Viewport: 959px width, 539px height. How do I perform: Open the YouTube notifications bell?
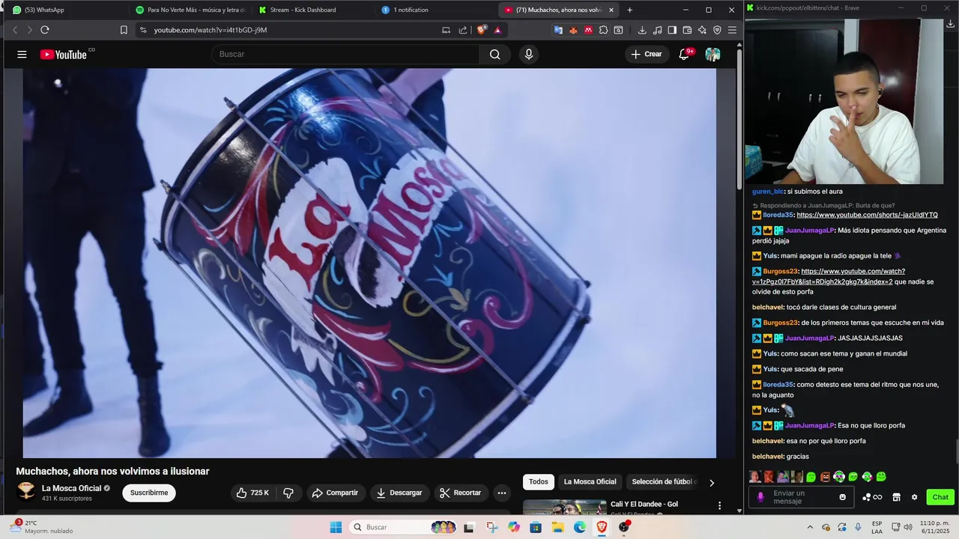coord(684,54)
